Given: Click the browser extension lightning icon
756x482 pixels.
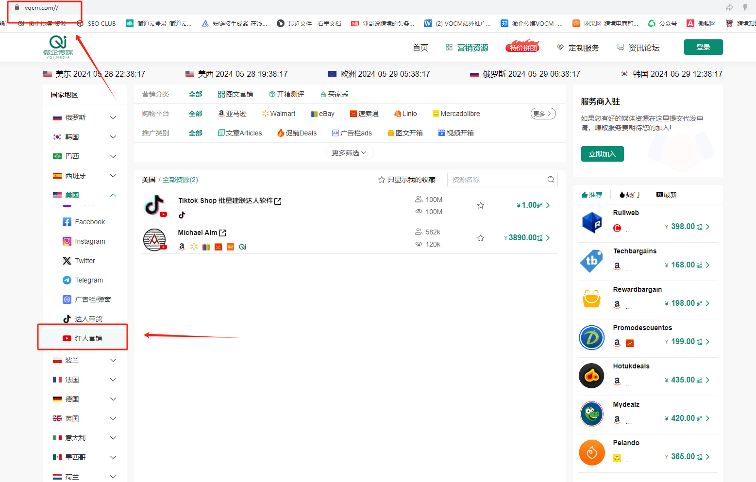Looking at the screenshot, I should pyautogui.click(x=745, y=7).
